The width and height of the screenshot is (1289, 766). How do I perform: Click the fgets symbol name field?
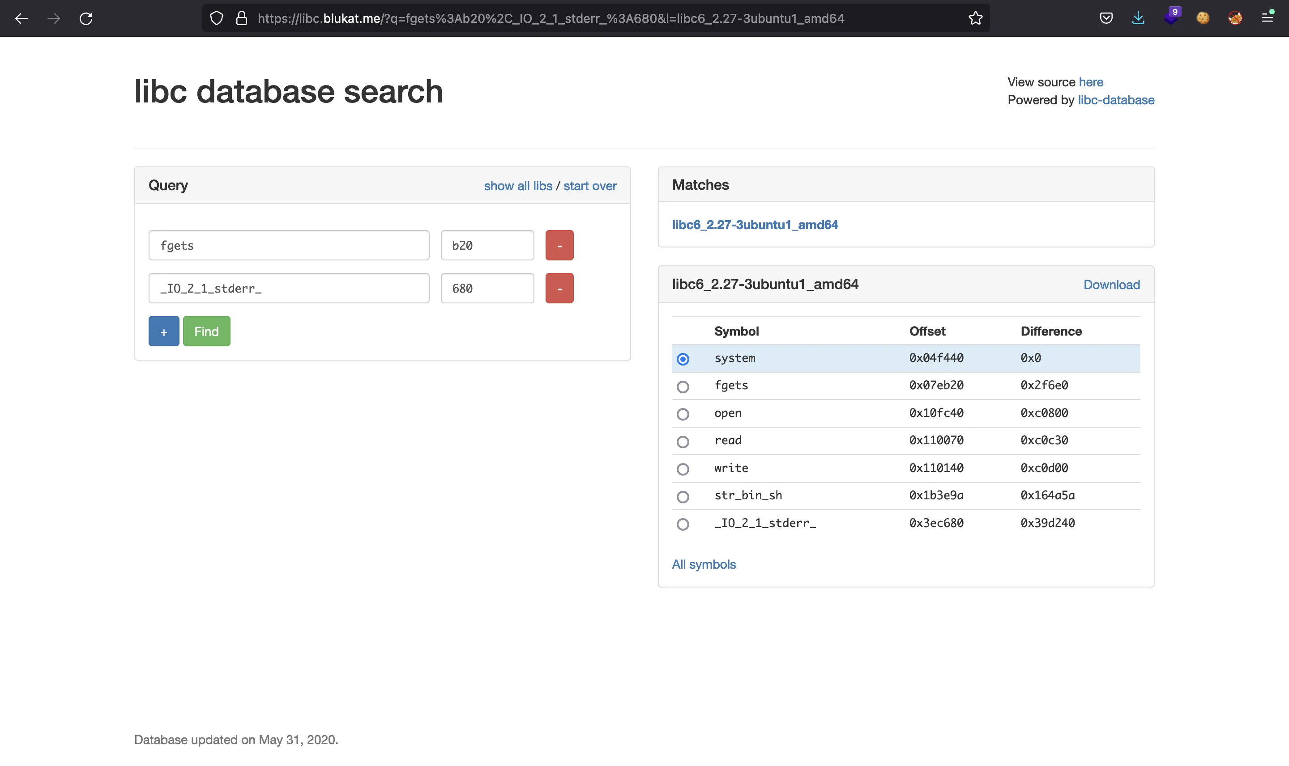289,245
